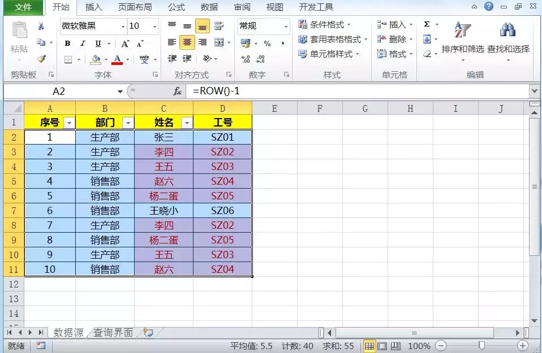The height and width of the screenshot is (353, 542).
Task: Switch to the 页面布局 ribbon tab
Action: coord(135,7)
